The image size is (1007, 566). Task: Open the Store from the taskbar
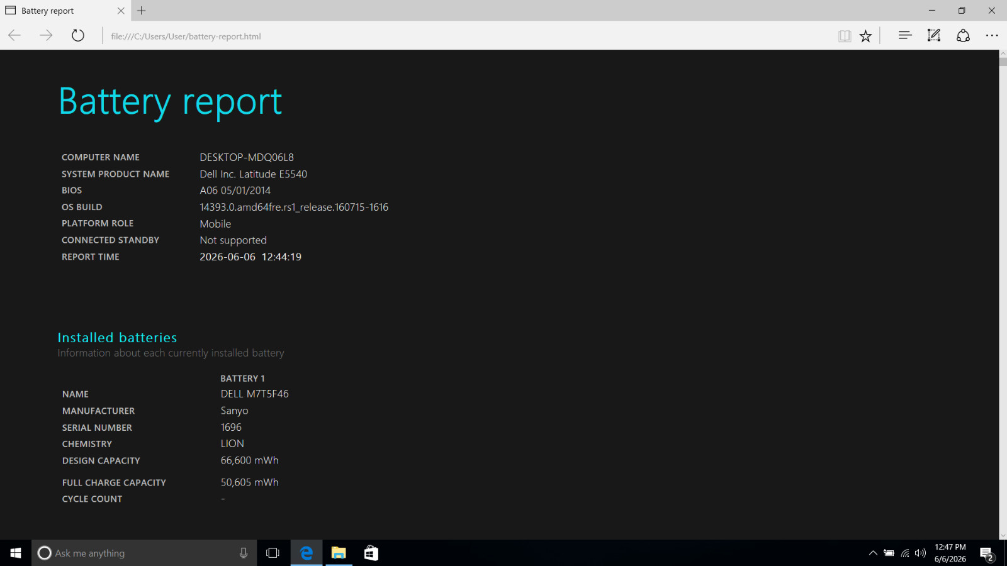tap(371, 553)
